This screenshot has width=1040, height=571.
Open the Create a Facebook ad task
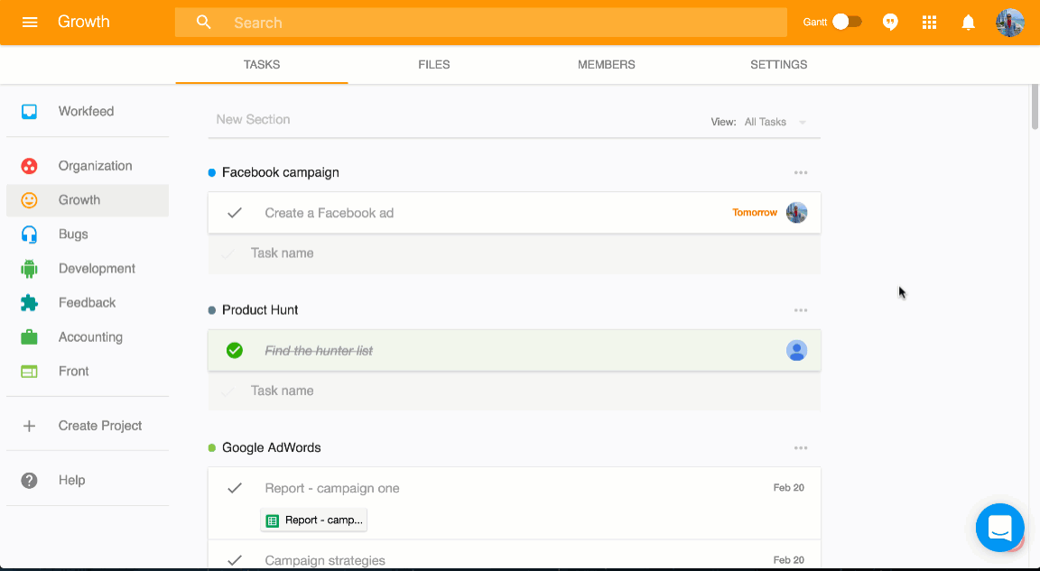[x=514, y=213]
